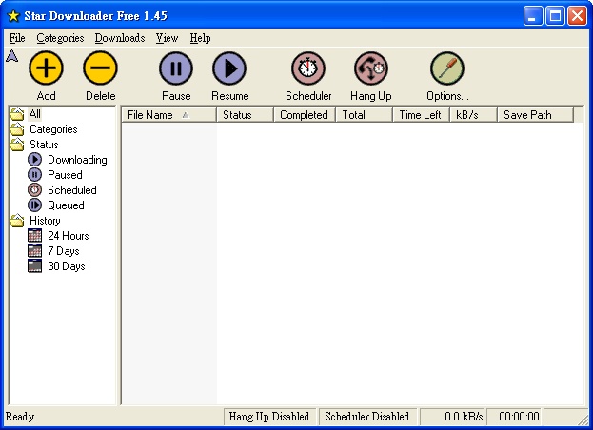Open the Downloads menu
The width and height of the screenshot is (593, 430).
tap(120, 38)
